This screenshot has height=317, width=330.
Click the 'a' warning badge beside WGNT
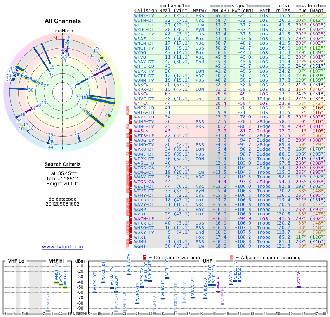coord(127,246)
